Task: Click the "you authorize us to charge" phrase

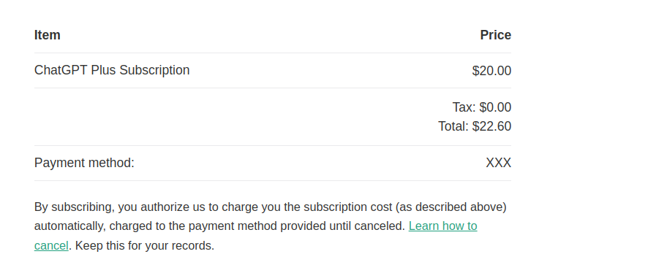Action: coord(188,207)
